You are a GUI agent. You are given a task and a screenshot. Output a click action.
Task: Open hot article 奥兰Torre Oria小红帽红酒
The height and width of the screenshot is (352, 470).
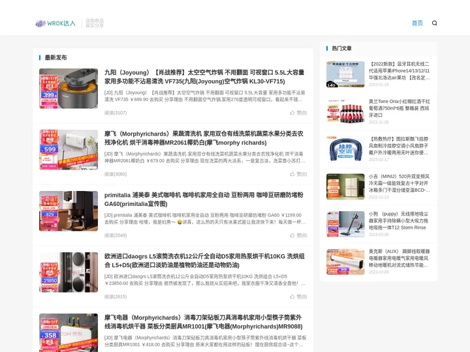[x=399, y=108]
